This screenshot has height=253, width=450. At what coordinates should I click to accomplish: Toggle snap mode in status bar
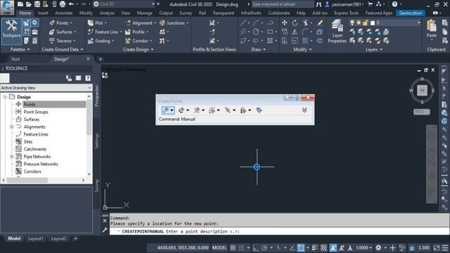click(x=242, y=247)
